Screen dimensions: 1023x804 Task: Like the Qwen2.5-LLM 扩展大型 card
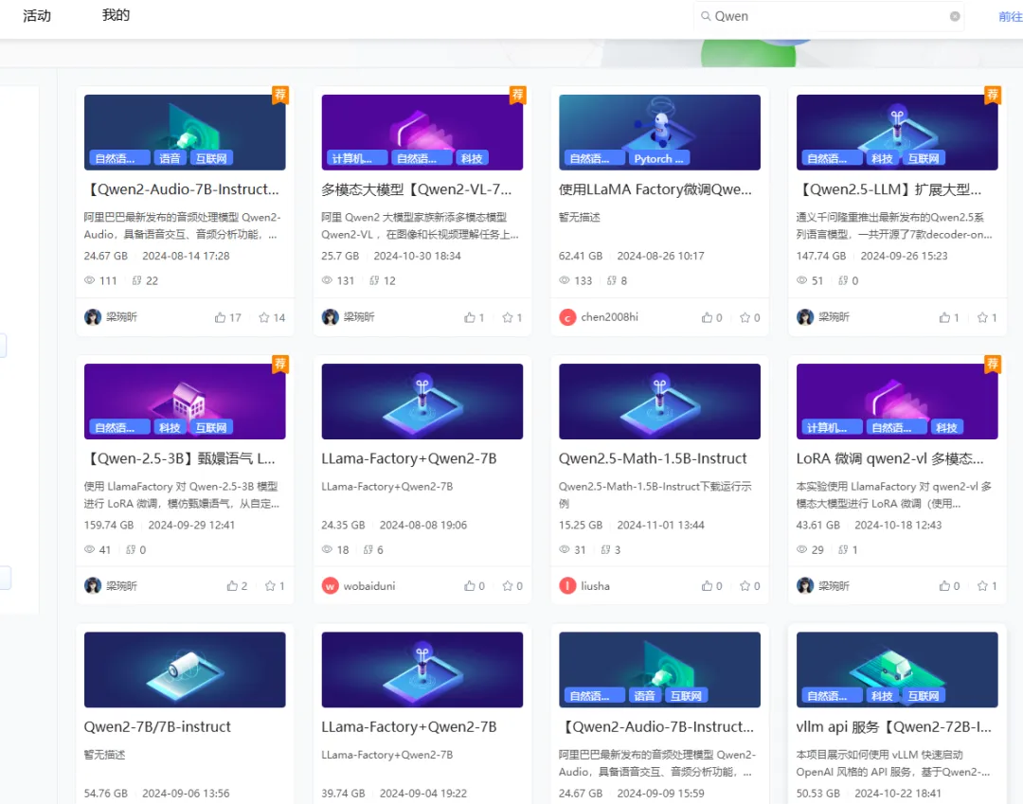tap(944, 317)
